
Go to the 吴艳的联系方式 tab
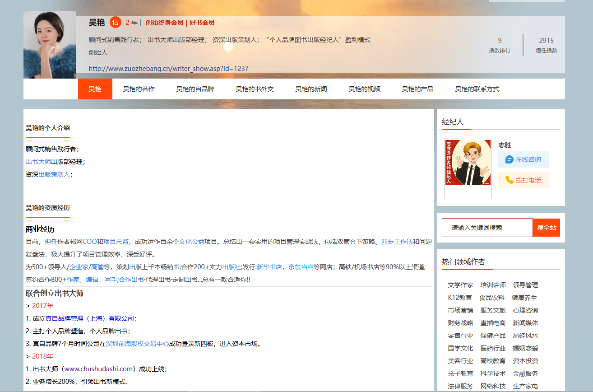(x=477, y=89)
